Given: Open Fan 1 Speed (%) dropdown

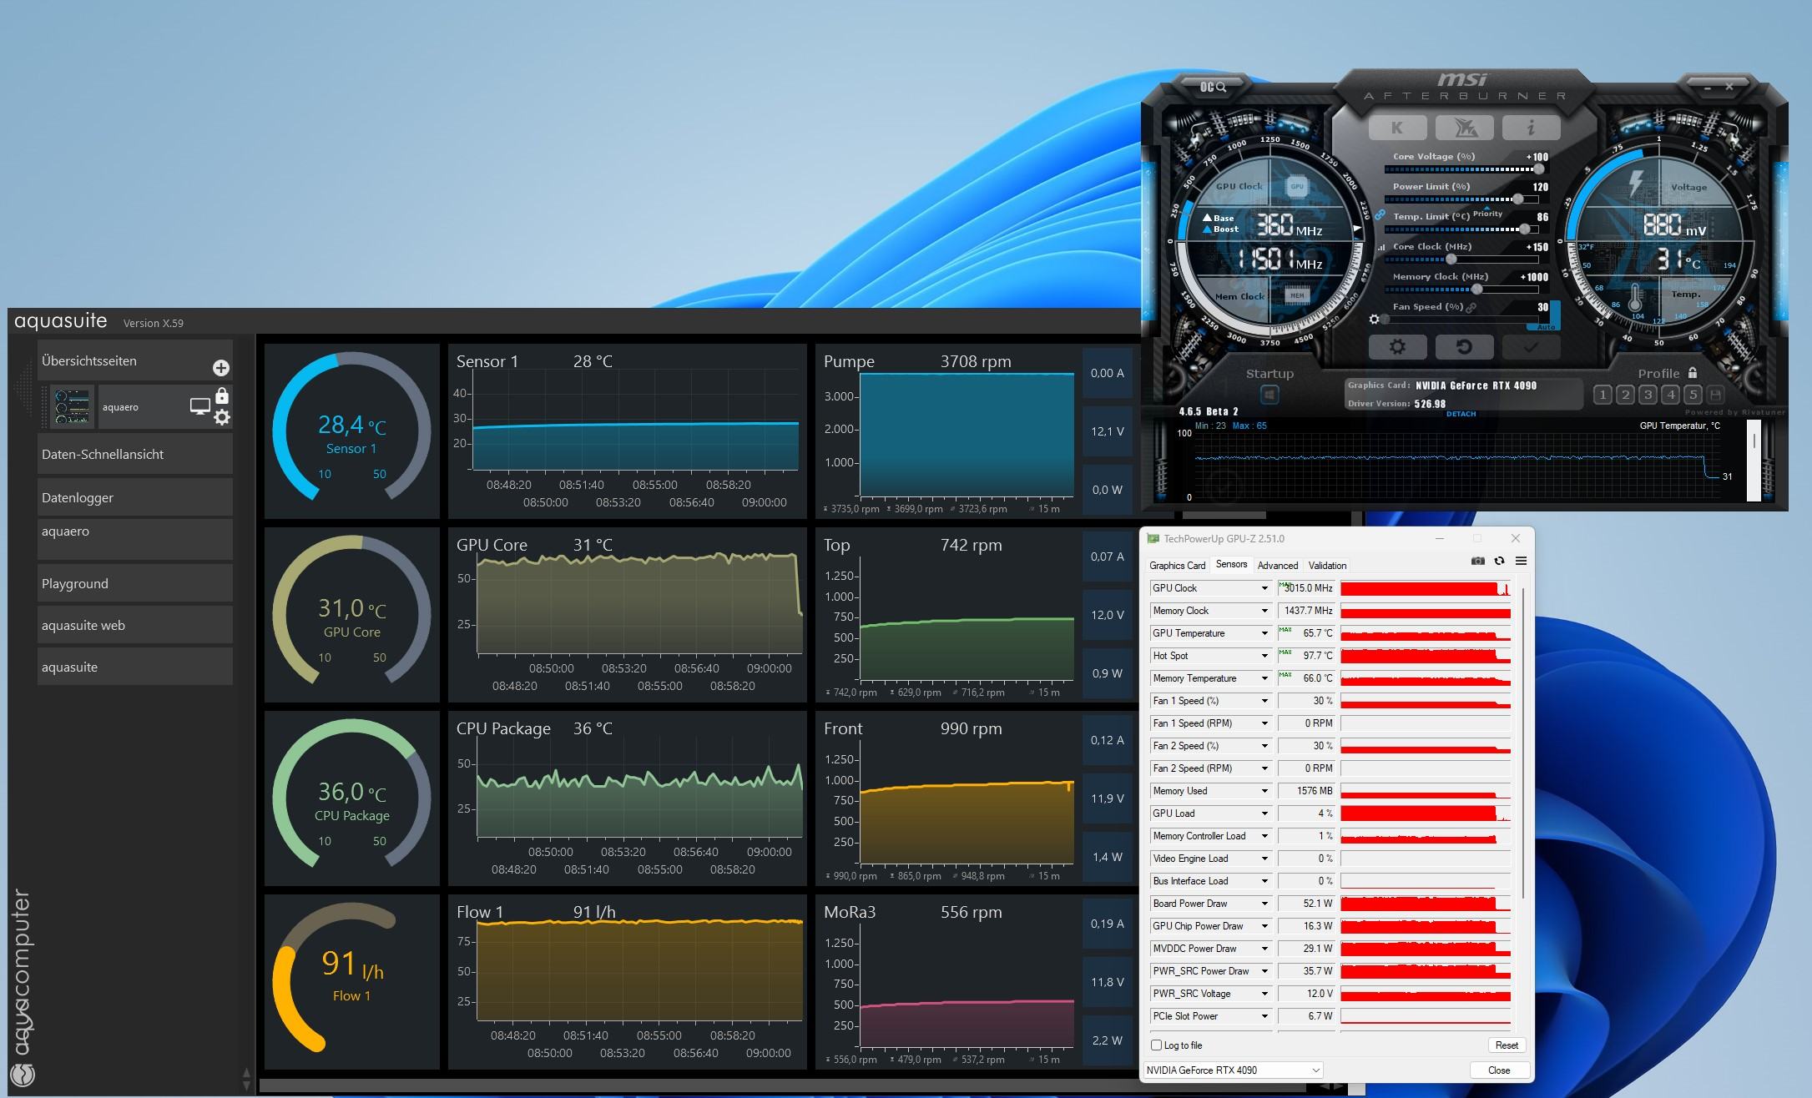Looking at the screenshot, I should [x=1264, y=701].
